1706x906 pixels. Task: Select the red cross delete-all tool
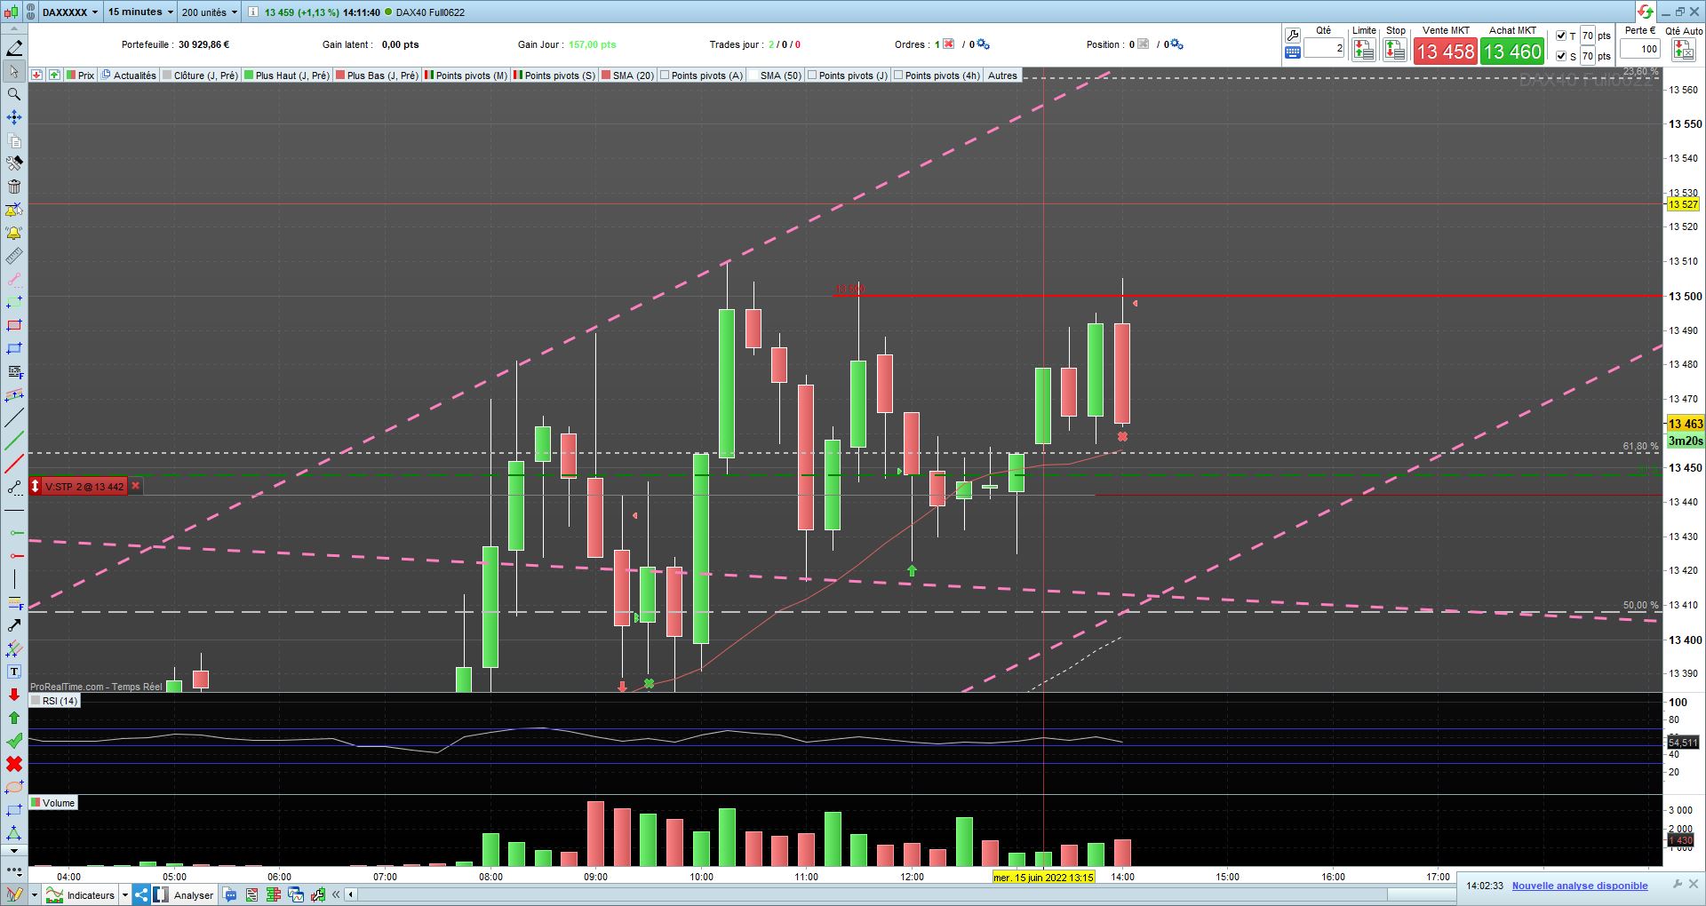(14, 764)
